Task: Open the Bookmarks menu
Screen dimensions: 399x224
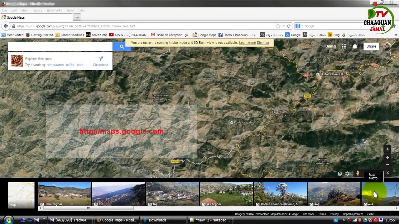Action: [54, 10]
